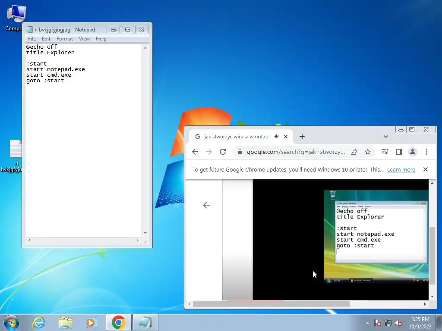The height and width of the screenshot is (331, 442).
Task: Open the clock showing 3:35 PM
Action: pyautogui.click(x=420, y=323)
